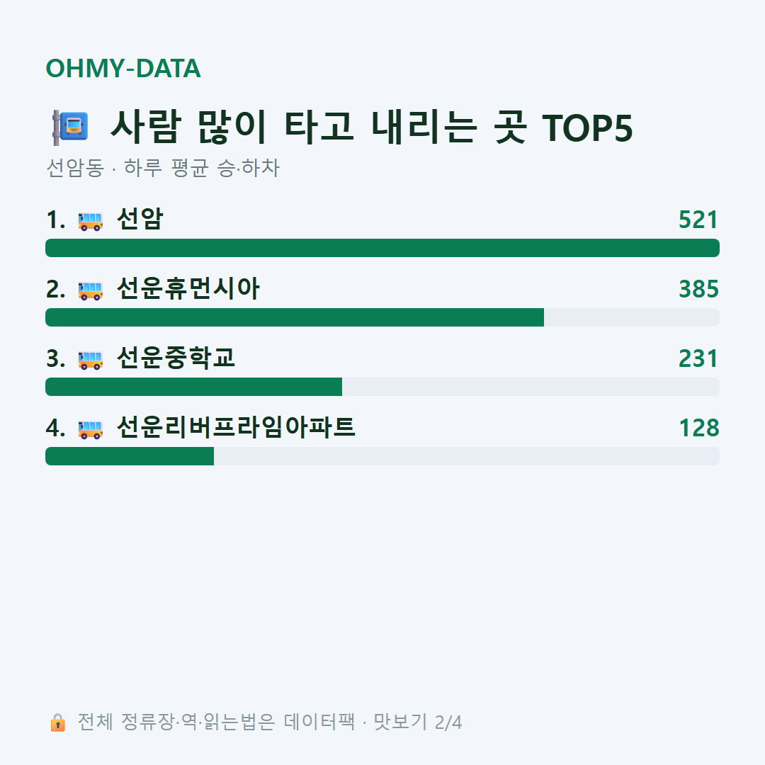Click the green bar under 선운리버프라임아파트
The image size is (765, 765).
[x=130, y=456]
